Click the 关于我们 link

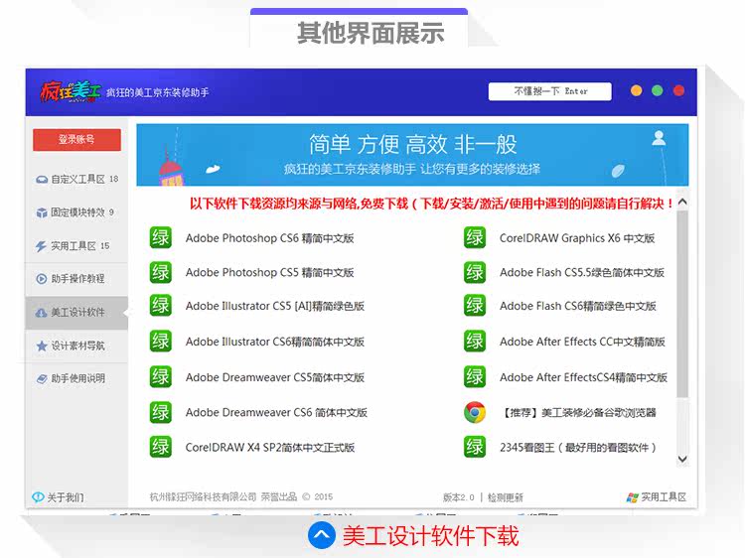click(66, 497)
